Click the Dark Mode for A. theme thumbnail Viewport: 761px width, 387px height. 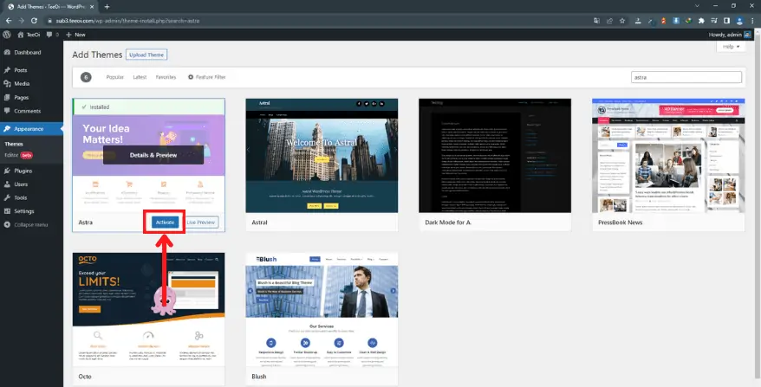pyautogui.click(x=495, y=156)
